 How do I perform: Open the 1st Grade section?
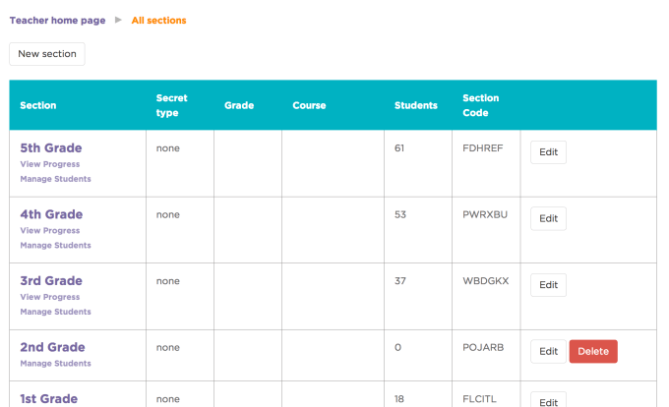click(49, 399)
